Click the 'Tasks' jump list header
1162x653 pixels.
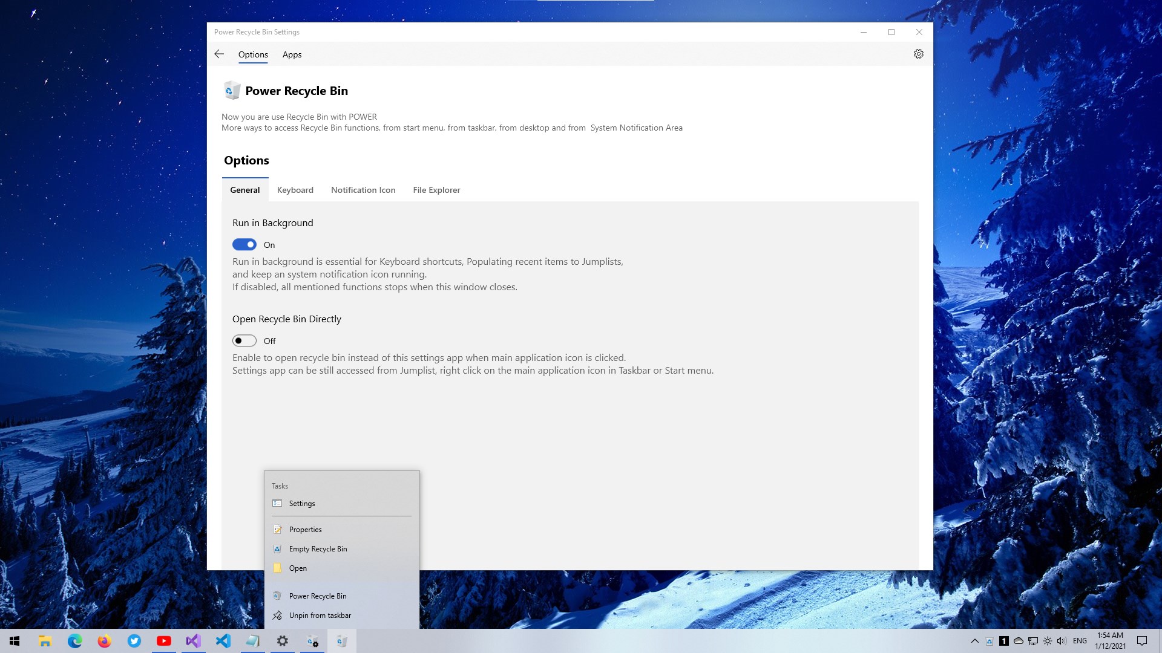point(280,486)
